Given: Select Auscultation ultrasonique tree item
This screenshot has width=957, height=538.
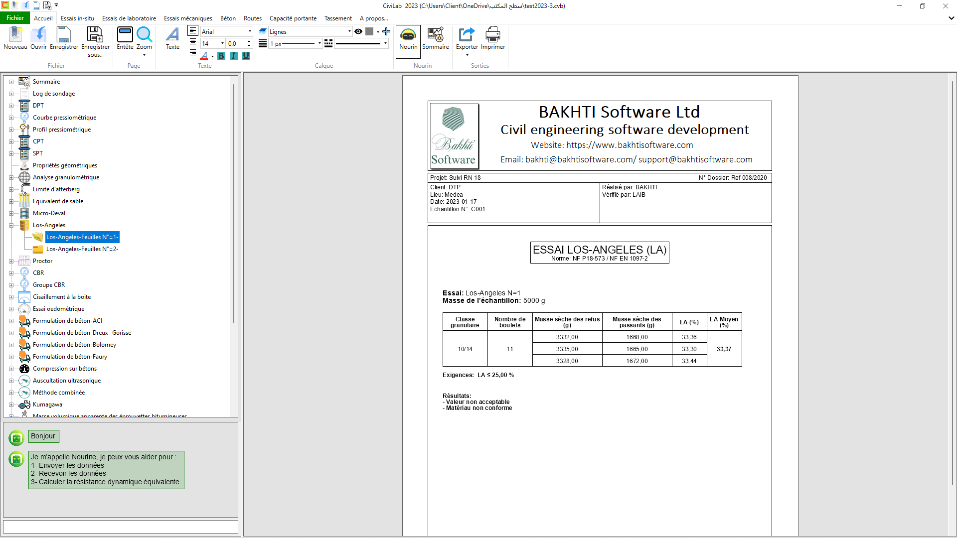Looking at the screenshot, I should [67, 381].
